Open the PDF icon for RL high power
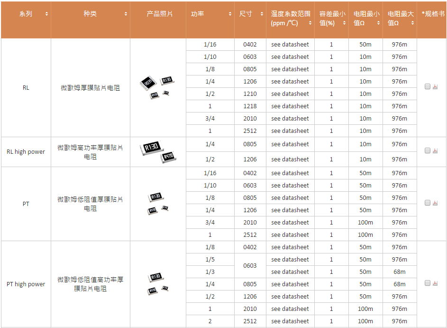Screen dimensions: 447x328 pos(435,151)
